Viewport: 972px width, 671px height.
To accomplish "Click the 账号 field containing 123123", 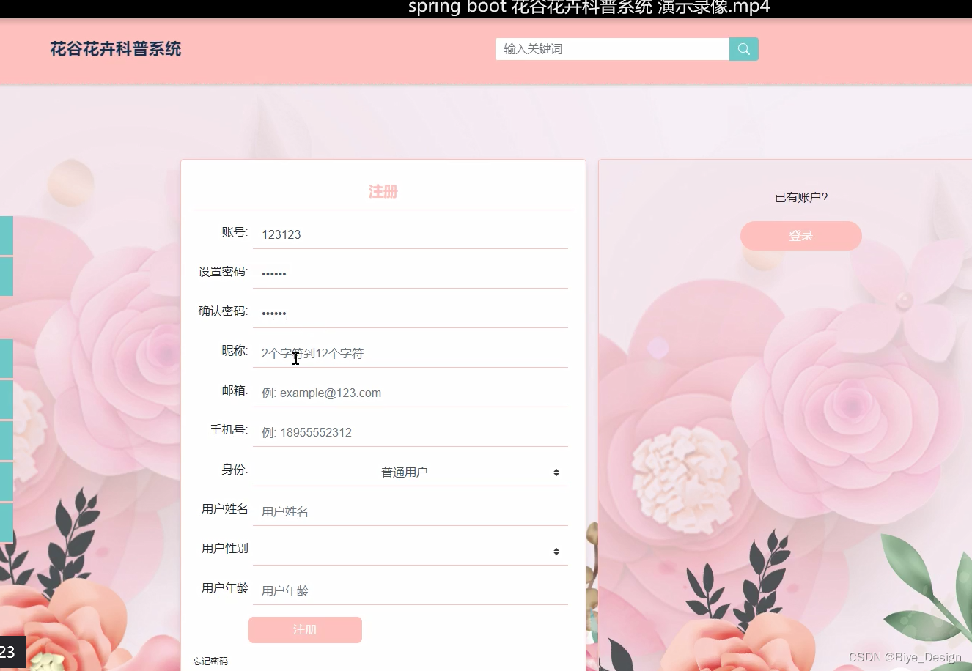I will 410,234.
